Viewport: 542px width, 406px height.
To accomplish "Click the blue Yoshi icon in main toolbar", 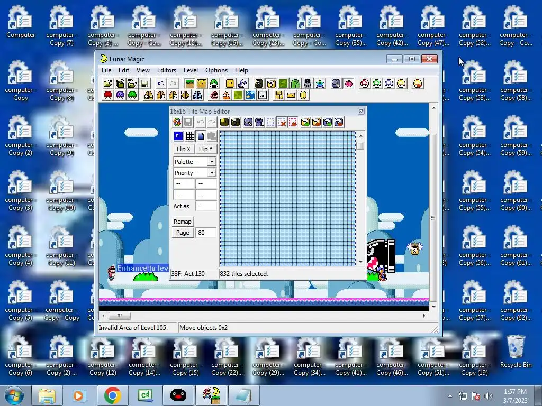I will point(242,83).
